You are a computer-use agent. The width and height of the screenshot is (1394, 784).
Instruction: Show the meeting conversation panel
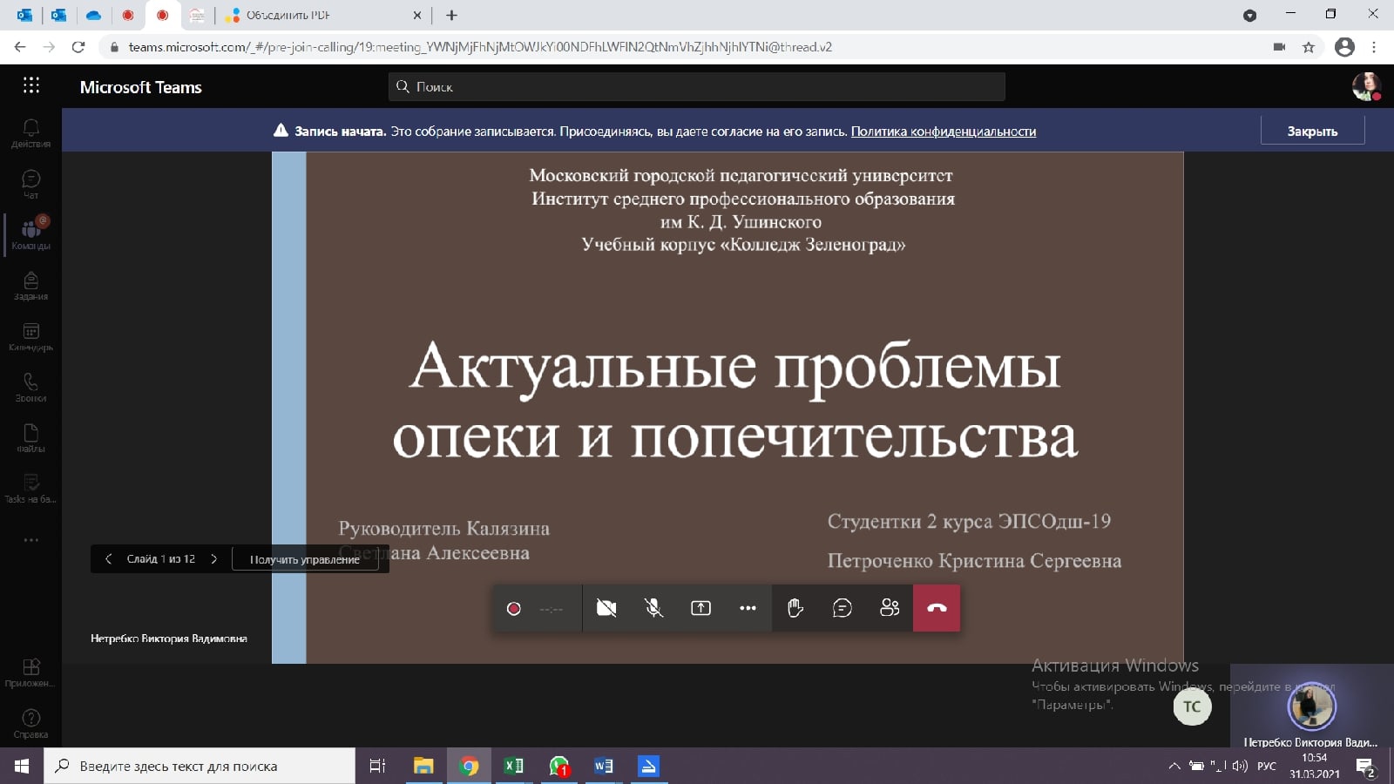pos(842,608)
